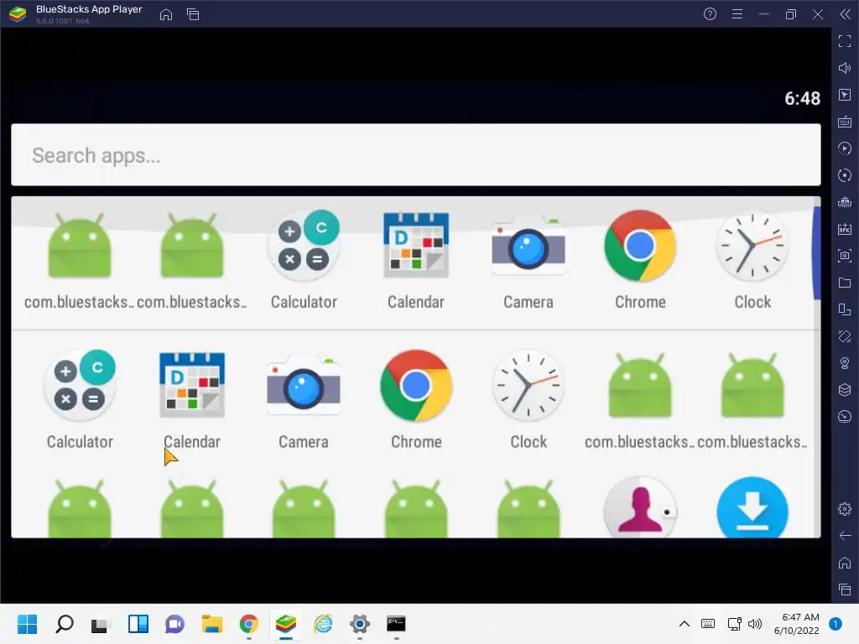Open the multi-instance windows icon in title bar

[193, 14]
